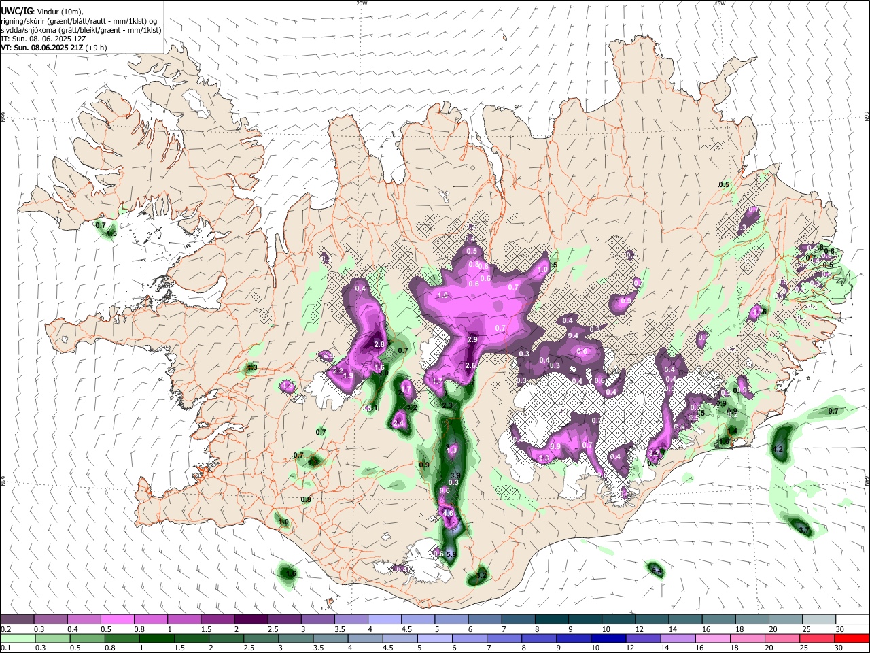Click the darkest purple 2–2.5 legend swatch
The image size is (870, 653).
click(x=251, y=619)
